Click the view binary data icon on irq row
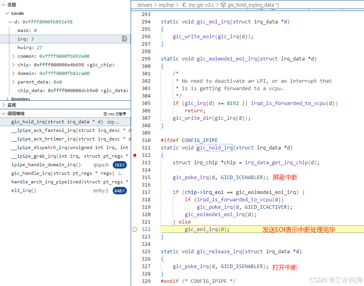364x286 pixels. point(124,39)
